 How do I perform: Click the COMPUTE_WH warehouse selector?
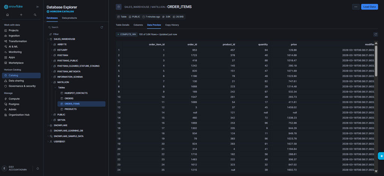click(127, 34)
